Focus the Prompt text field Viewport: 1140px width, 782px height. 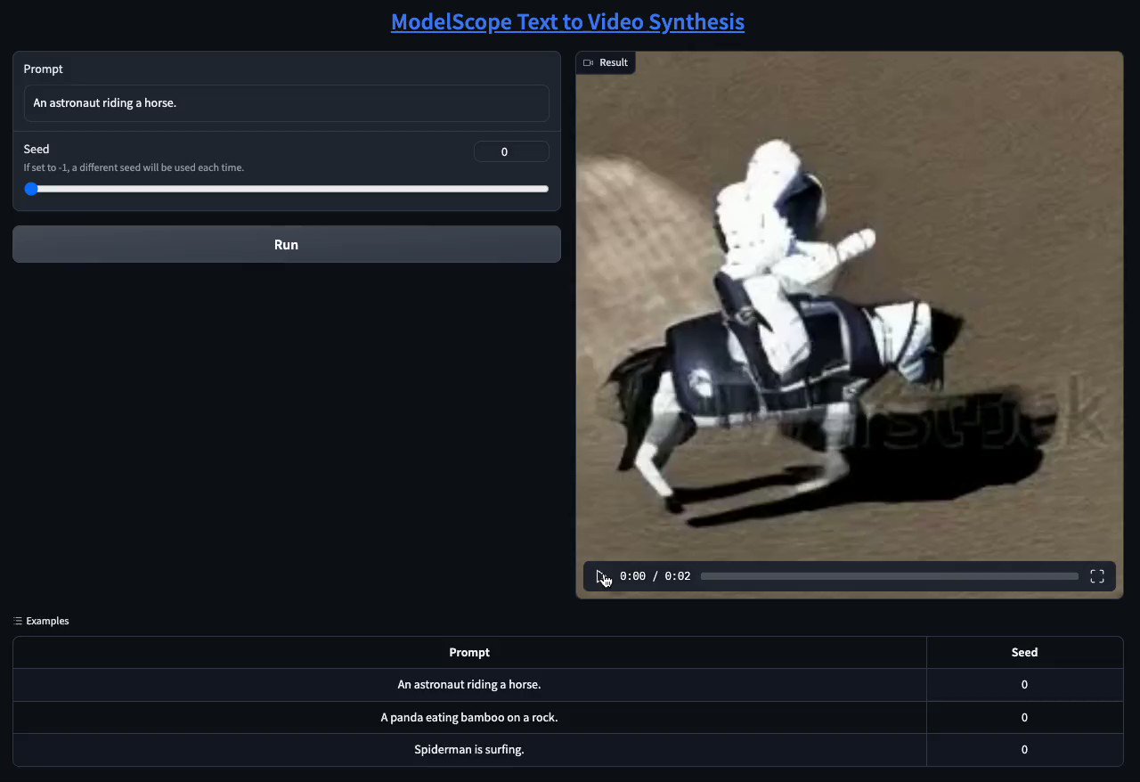pyautogui.click(x=286, y=103)
